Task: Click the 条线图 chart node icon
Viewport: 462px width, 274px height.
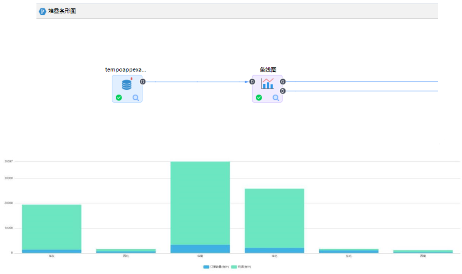Action: (x=267, y=84)
